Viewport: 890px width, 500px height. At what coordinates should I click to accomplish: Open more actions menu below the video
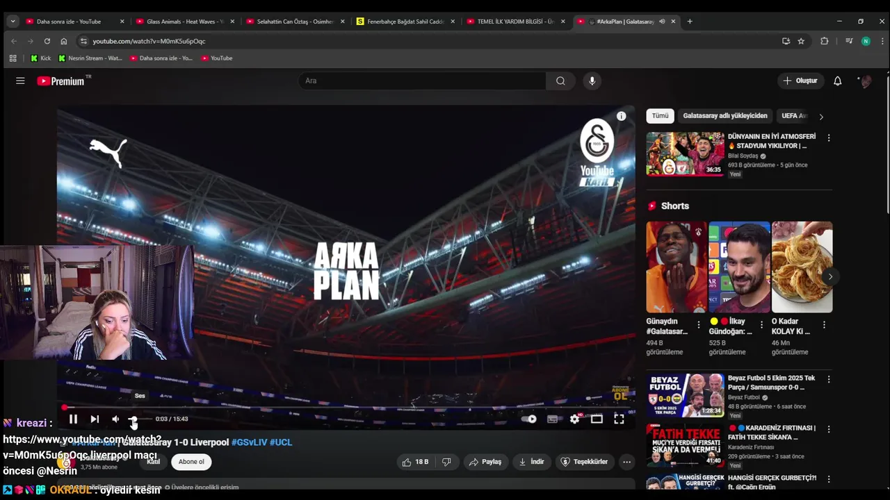point(626,462)
